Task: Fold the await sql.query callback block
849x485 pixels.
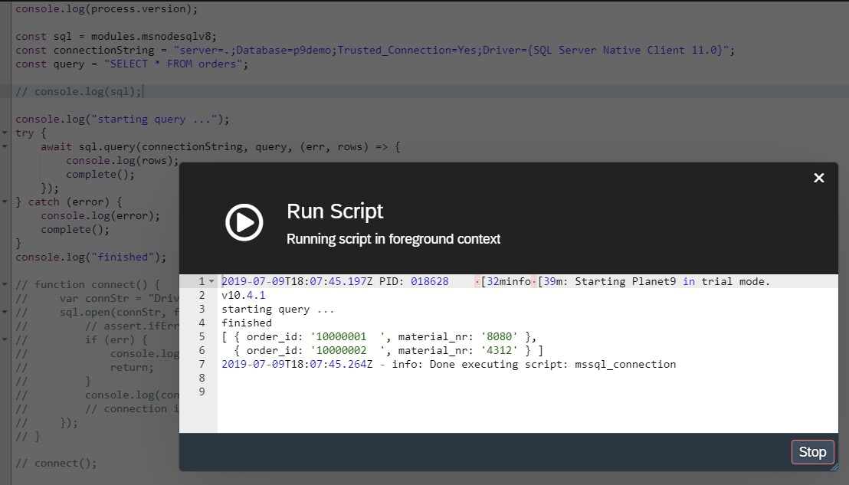Action: click(5, 147)
